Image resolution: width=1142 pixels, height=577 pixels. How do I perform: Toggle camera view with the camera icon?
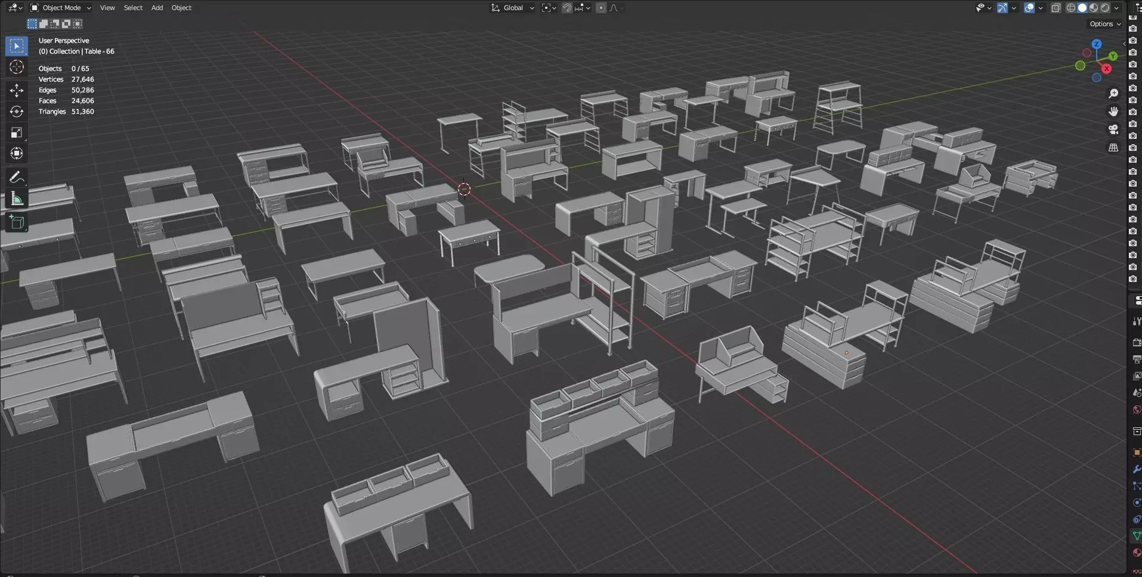pos(1113,129)
